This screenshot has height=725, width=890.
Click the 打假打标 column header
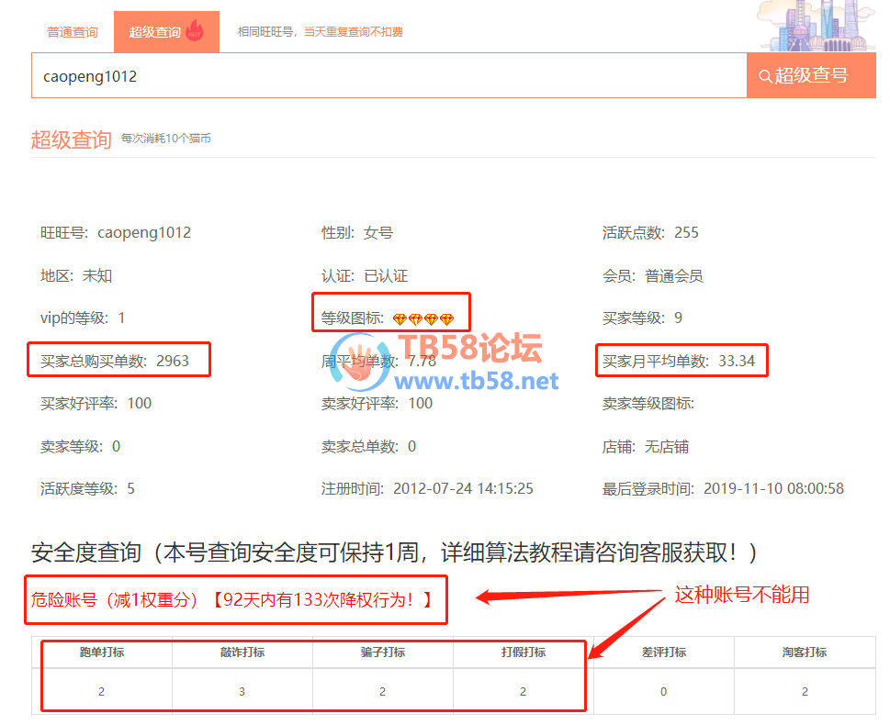coord(523,652)
